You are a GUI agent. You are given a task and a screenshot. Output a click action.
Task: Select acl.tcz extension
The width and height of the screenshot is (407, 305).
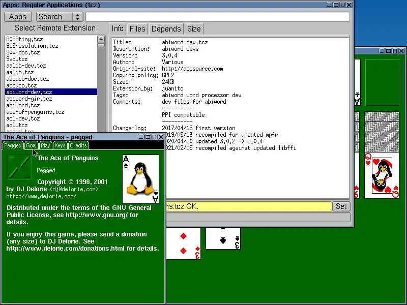click(x=51, y=125)
